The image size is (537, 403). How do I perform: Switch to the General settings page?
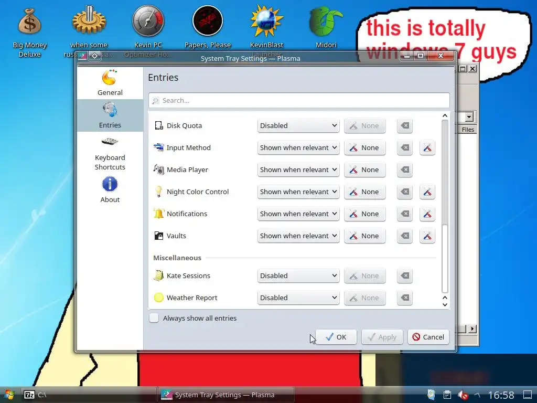click(x=110, y=83)
